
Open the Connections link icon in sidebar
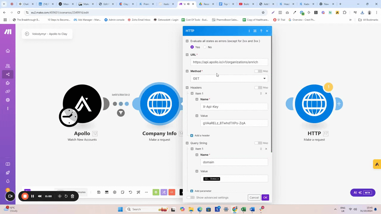point(8,91)
